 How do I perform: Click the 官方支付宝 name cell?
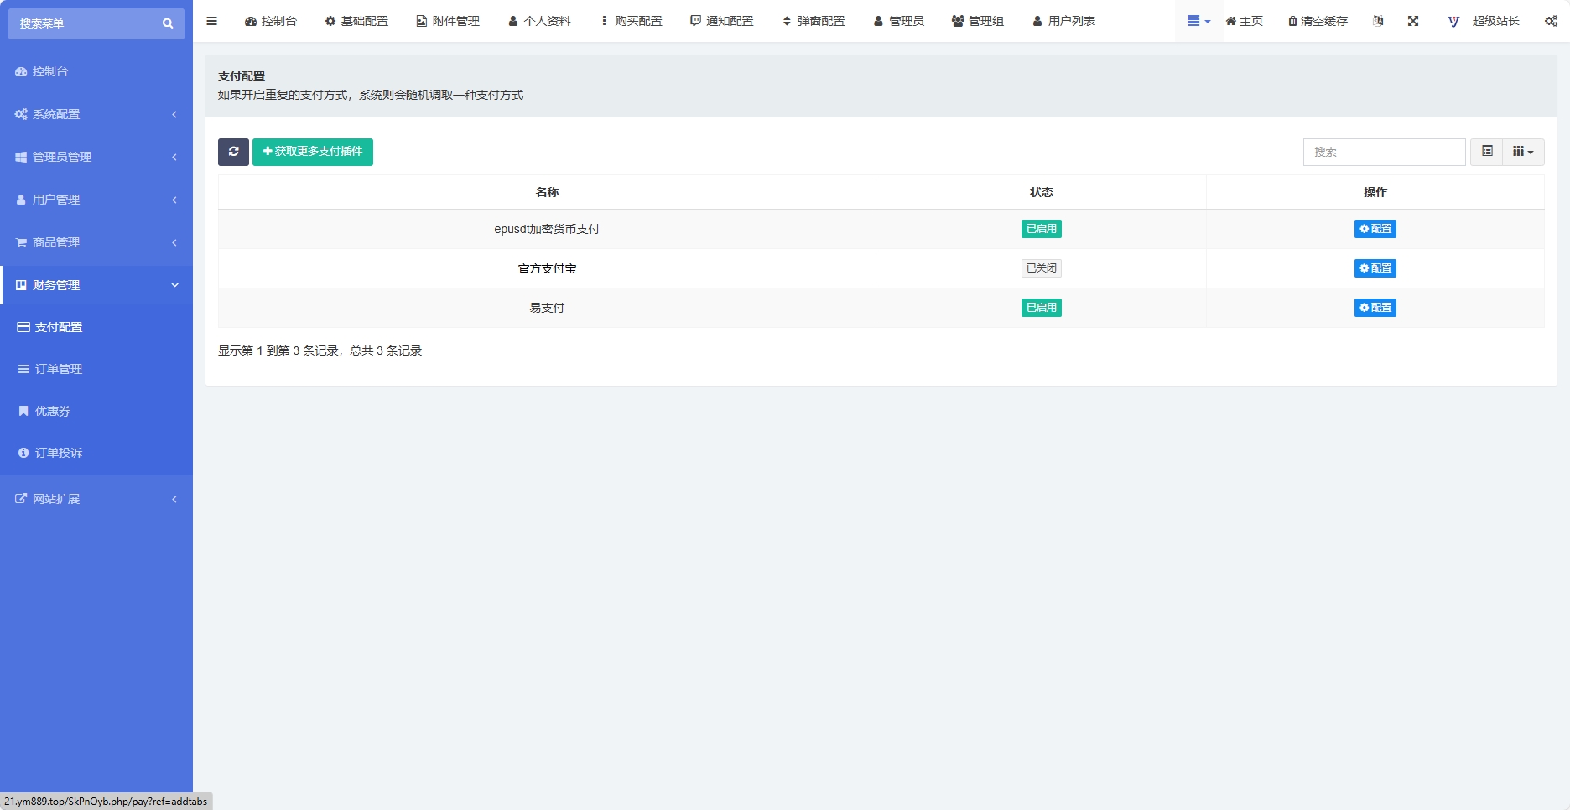(547, 268)
